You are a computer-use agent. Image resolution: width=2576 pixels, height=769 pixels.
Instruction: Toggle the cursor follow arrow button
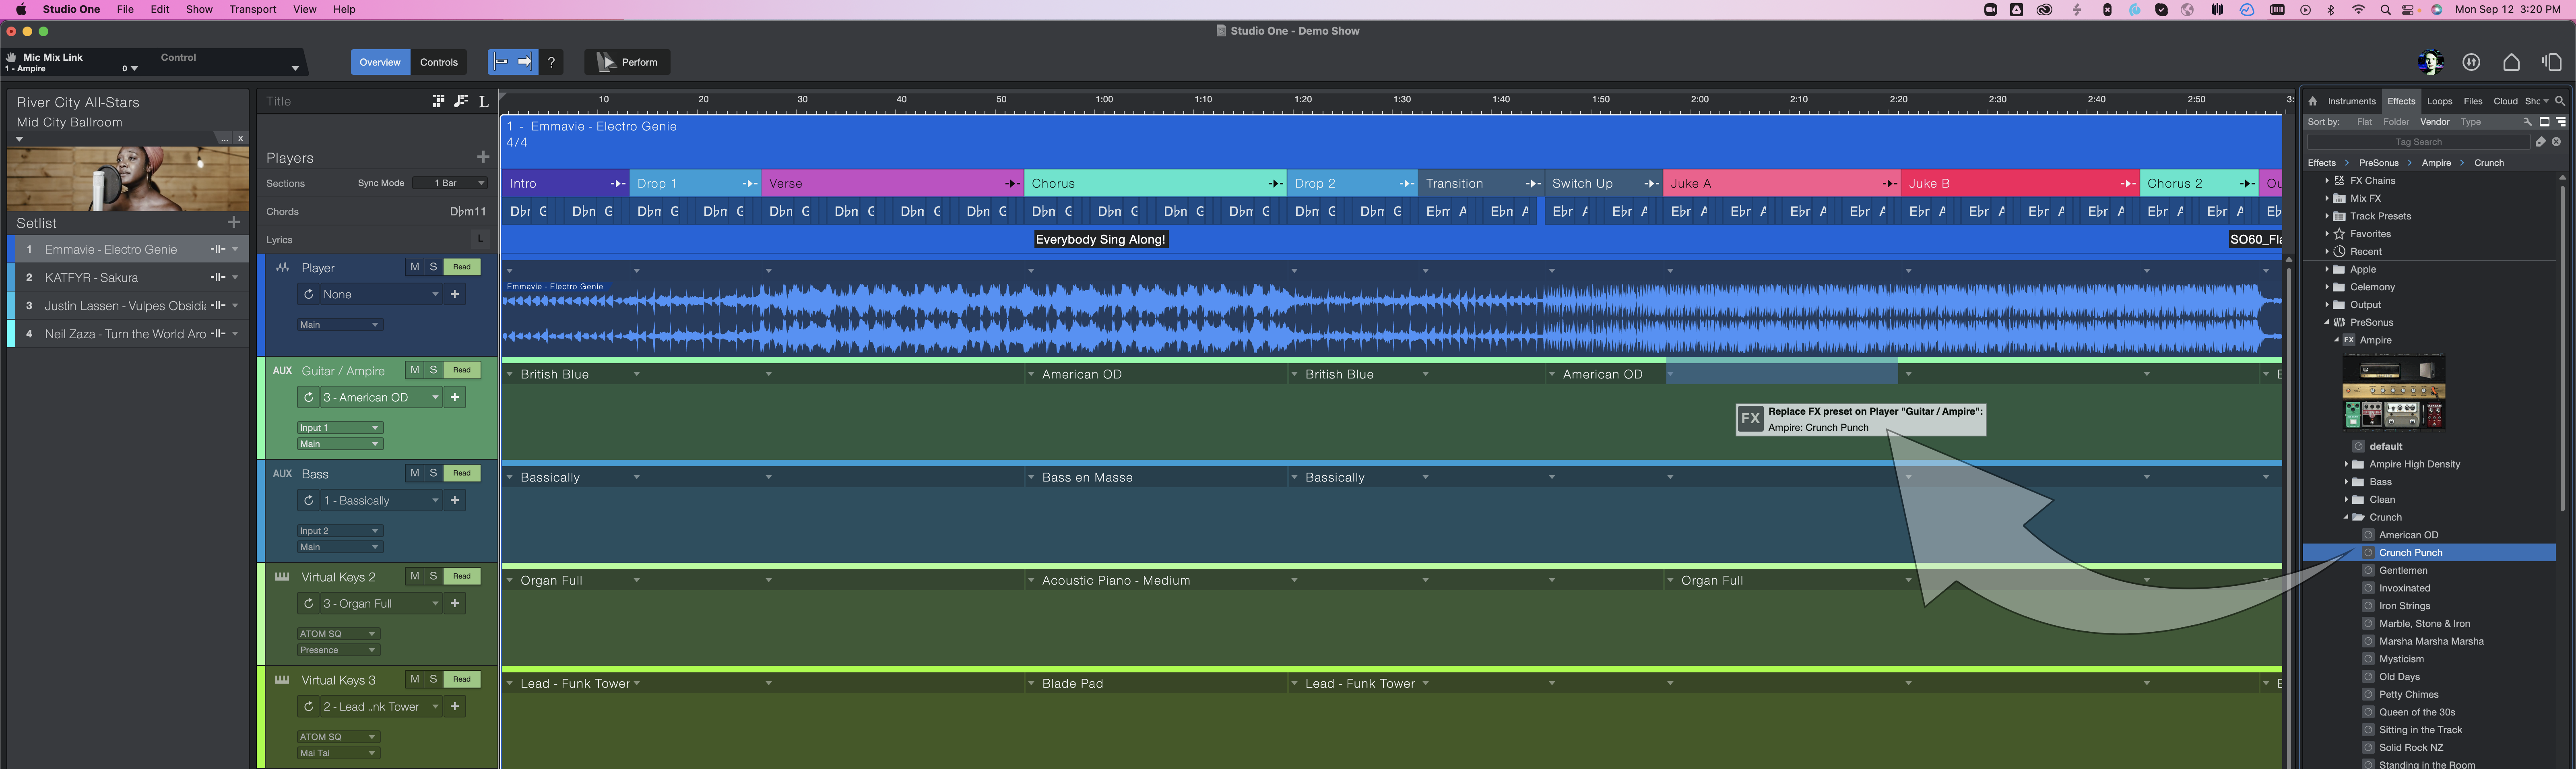pos(525,62)
